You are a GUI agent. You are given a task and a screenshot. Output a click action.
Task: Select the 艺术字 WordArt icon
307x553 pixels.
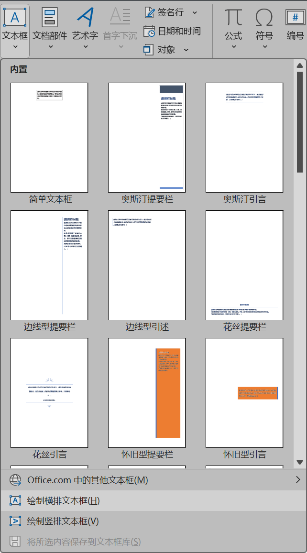pyautogui.click(x=85, y=17)
